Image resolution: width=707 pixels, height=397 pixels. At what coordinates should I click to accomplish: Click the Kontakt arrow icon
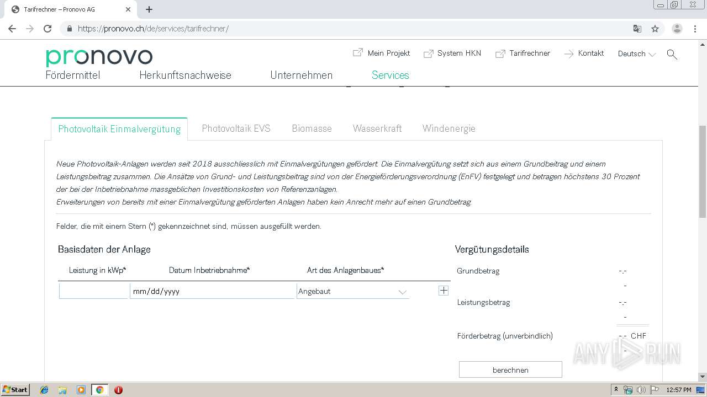click(568, 53)
